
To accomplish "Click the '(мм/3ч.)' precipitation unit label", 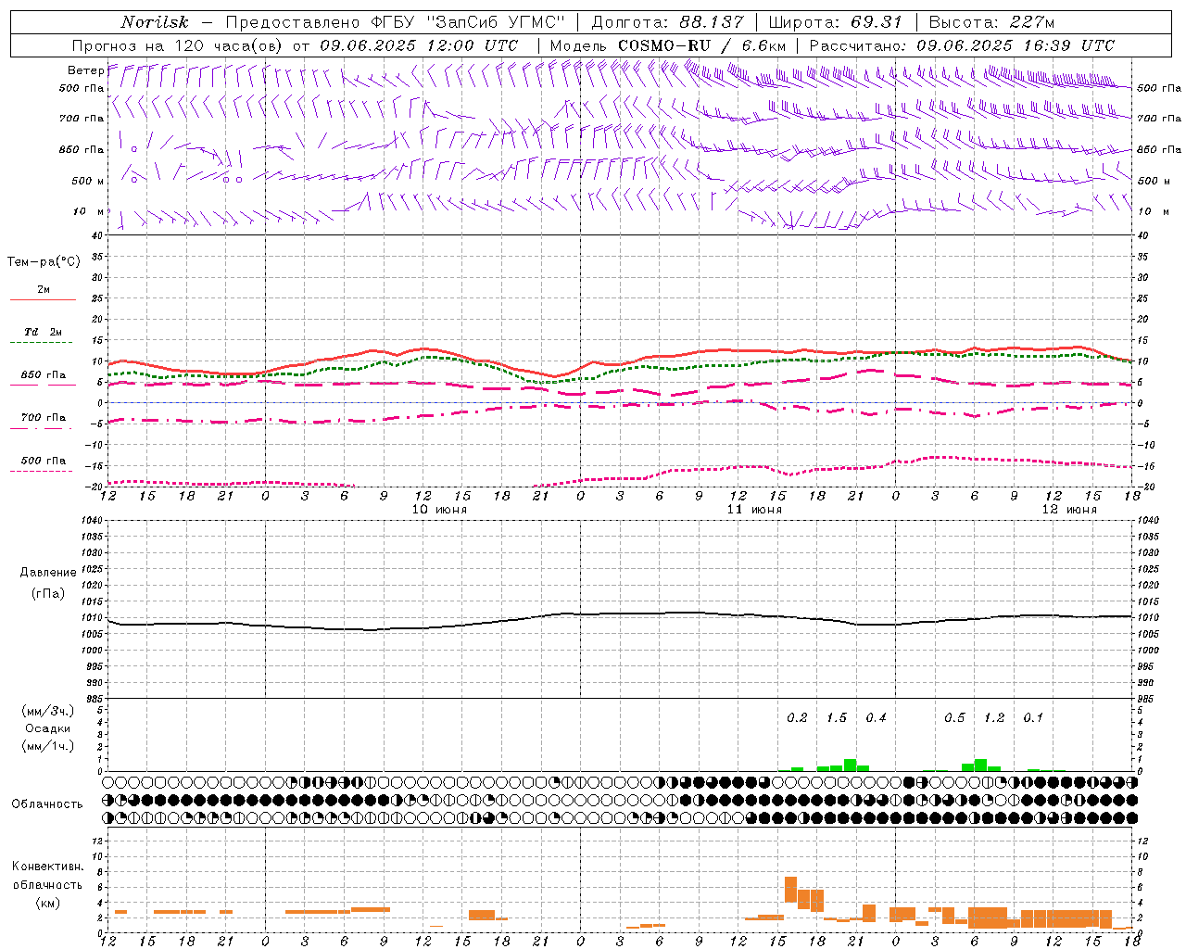I will pyautogui.click(x=48, y=711).
